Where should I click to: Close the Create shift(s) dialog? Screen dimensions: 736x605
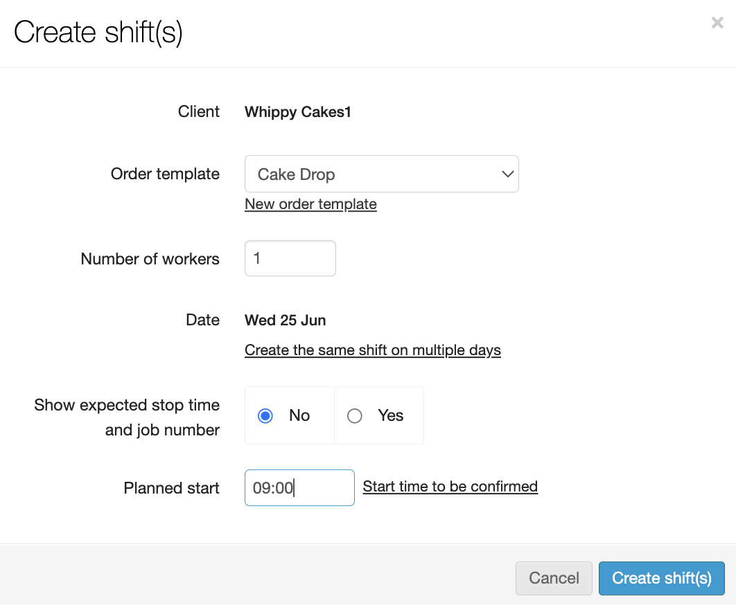717,23
